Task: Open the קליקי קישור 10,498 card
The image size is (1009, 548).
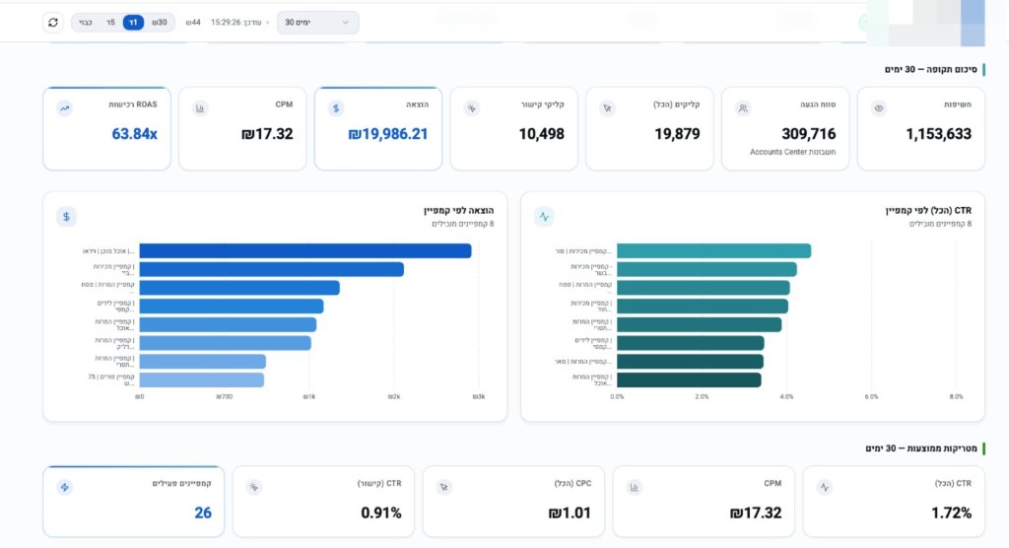Action: (x=514, y=129)
